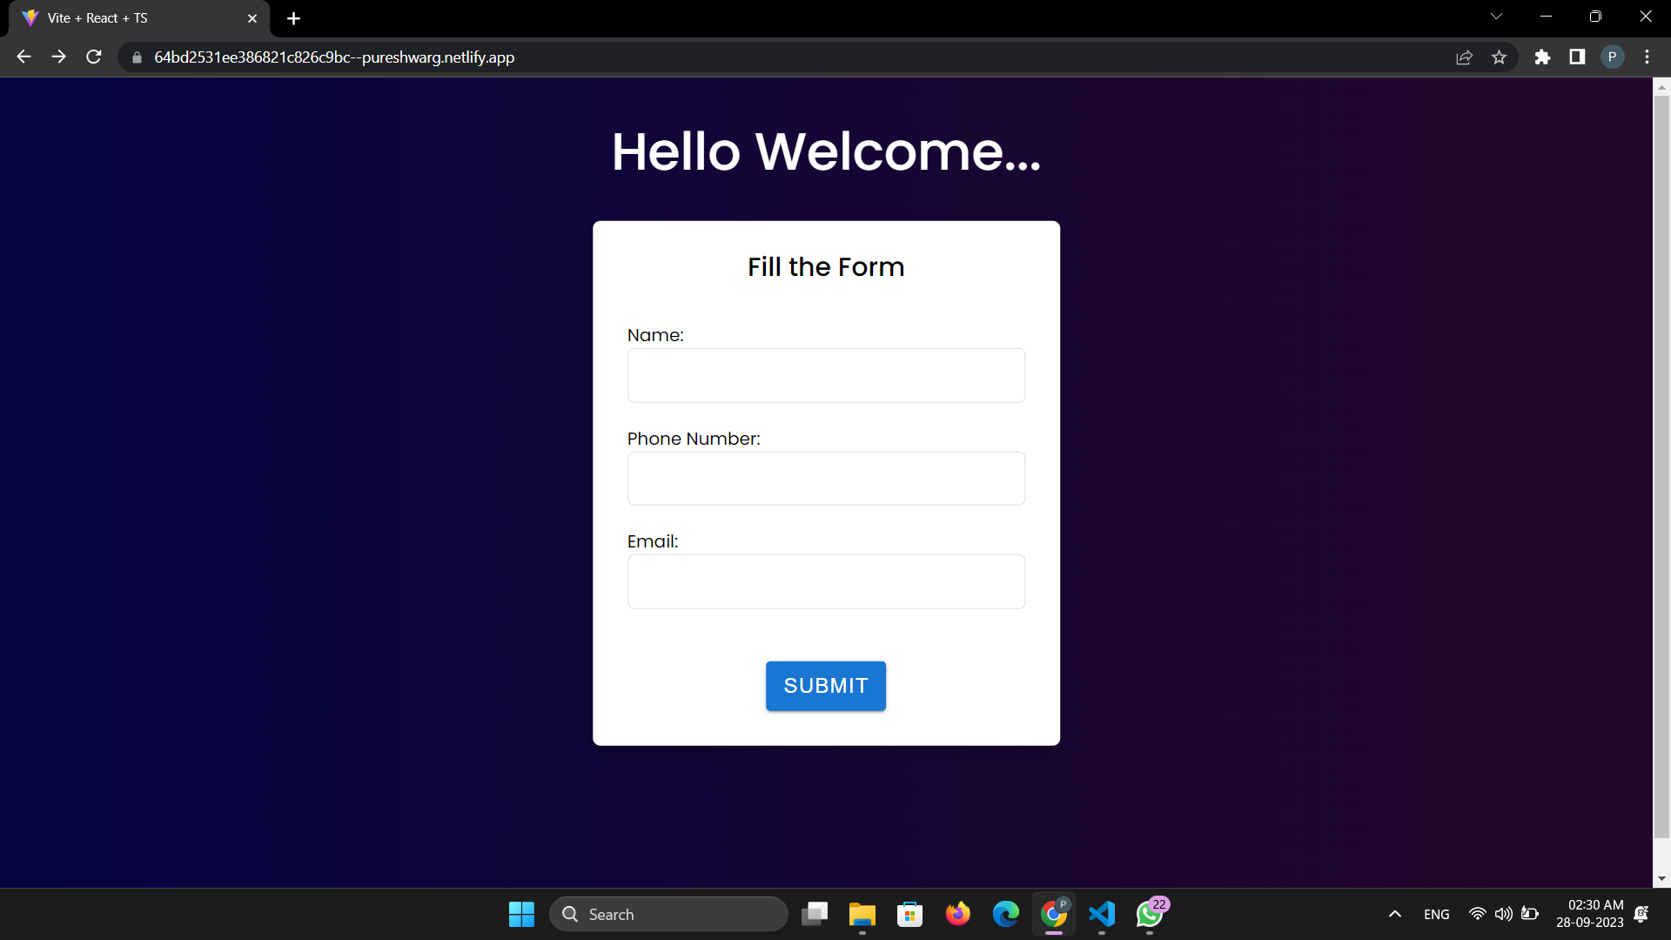Click the browser back navigation button

click(x=23, y=57)
